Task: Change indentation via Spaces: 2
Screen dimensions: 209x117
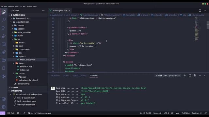Action: click(x=157, y=113)
